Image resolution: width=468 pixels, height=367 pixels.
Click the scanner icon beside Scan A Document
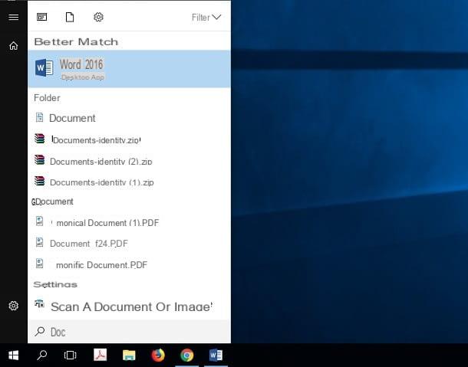39,303
